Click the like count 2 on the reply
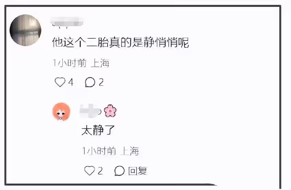The height and width of the screenshot is (190, 291). click(100, 170)
